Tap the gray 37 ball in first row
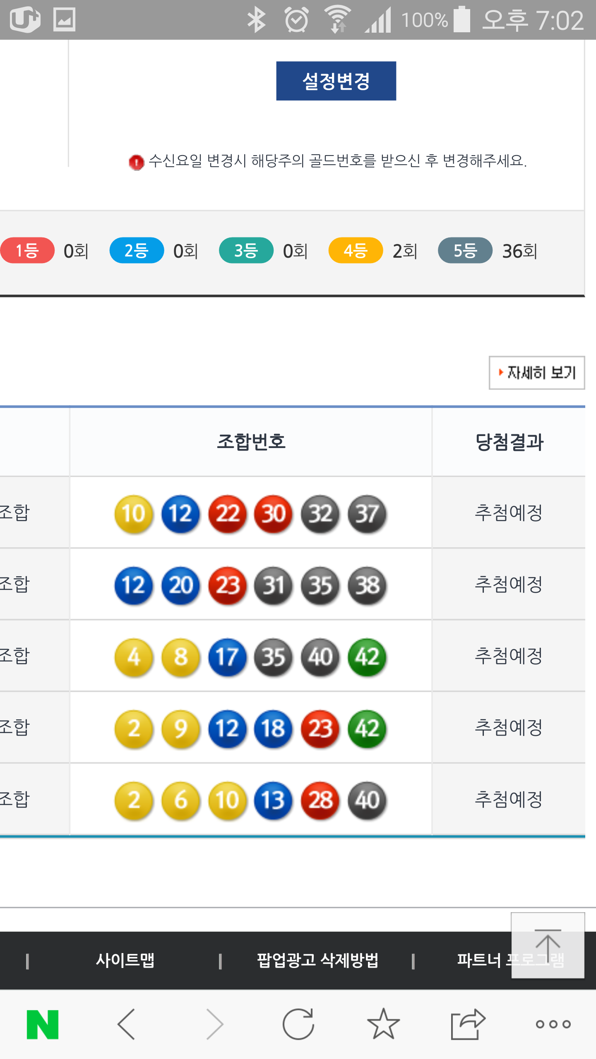 [x=367, y=514]
